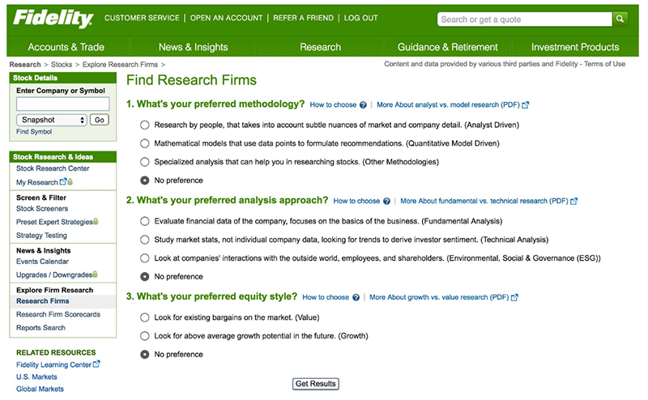Select Quantitative Model Driven radio button
This screenshot has height=400, width=648.
145,143
